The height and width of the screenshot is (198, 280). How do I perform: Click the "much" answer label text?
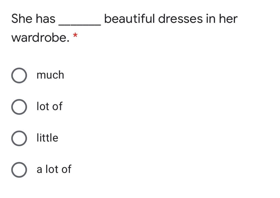[50, 75]
